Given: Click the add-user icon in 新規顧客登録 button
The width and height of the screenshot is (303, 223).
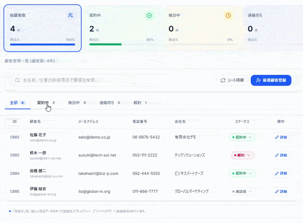Looking at the screenshot, I should click(258, 80).
